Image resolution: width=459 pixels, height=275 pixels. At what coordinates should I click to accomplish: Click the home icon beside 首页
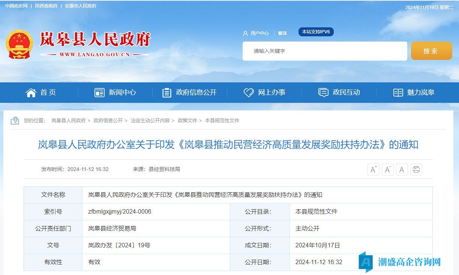click(31, 92)
